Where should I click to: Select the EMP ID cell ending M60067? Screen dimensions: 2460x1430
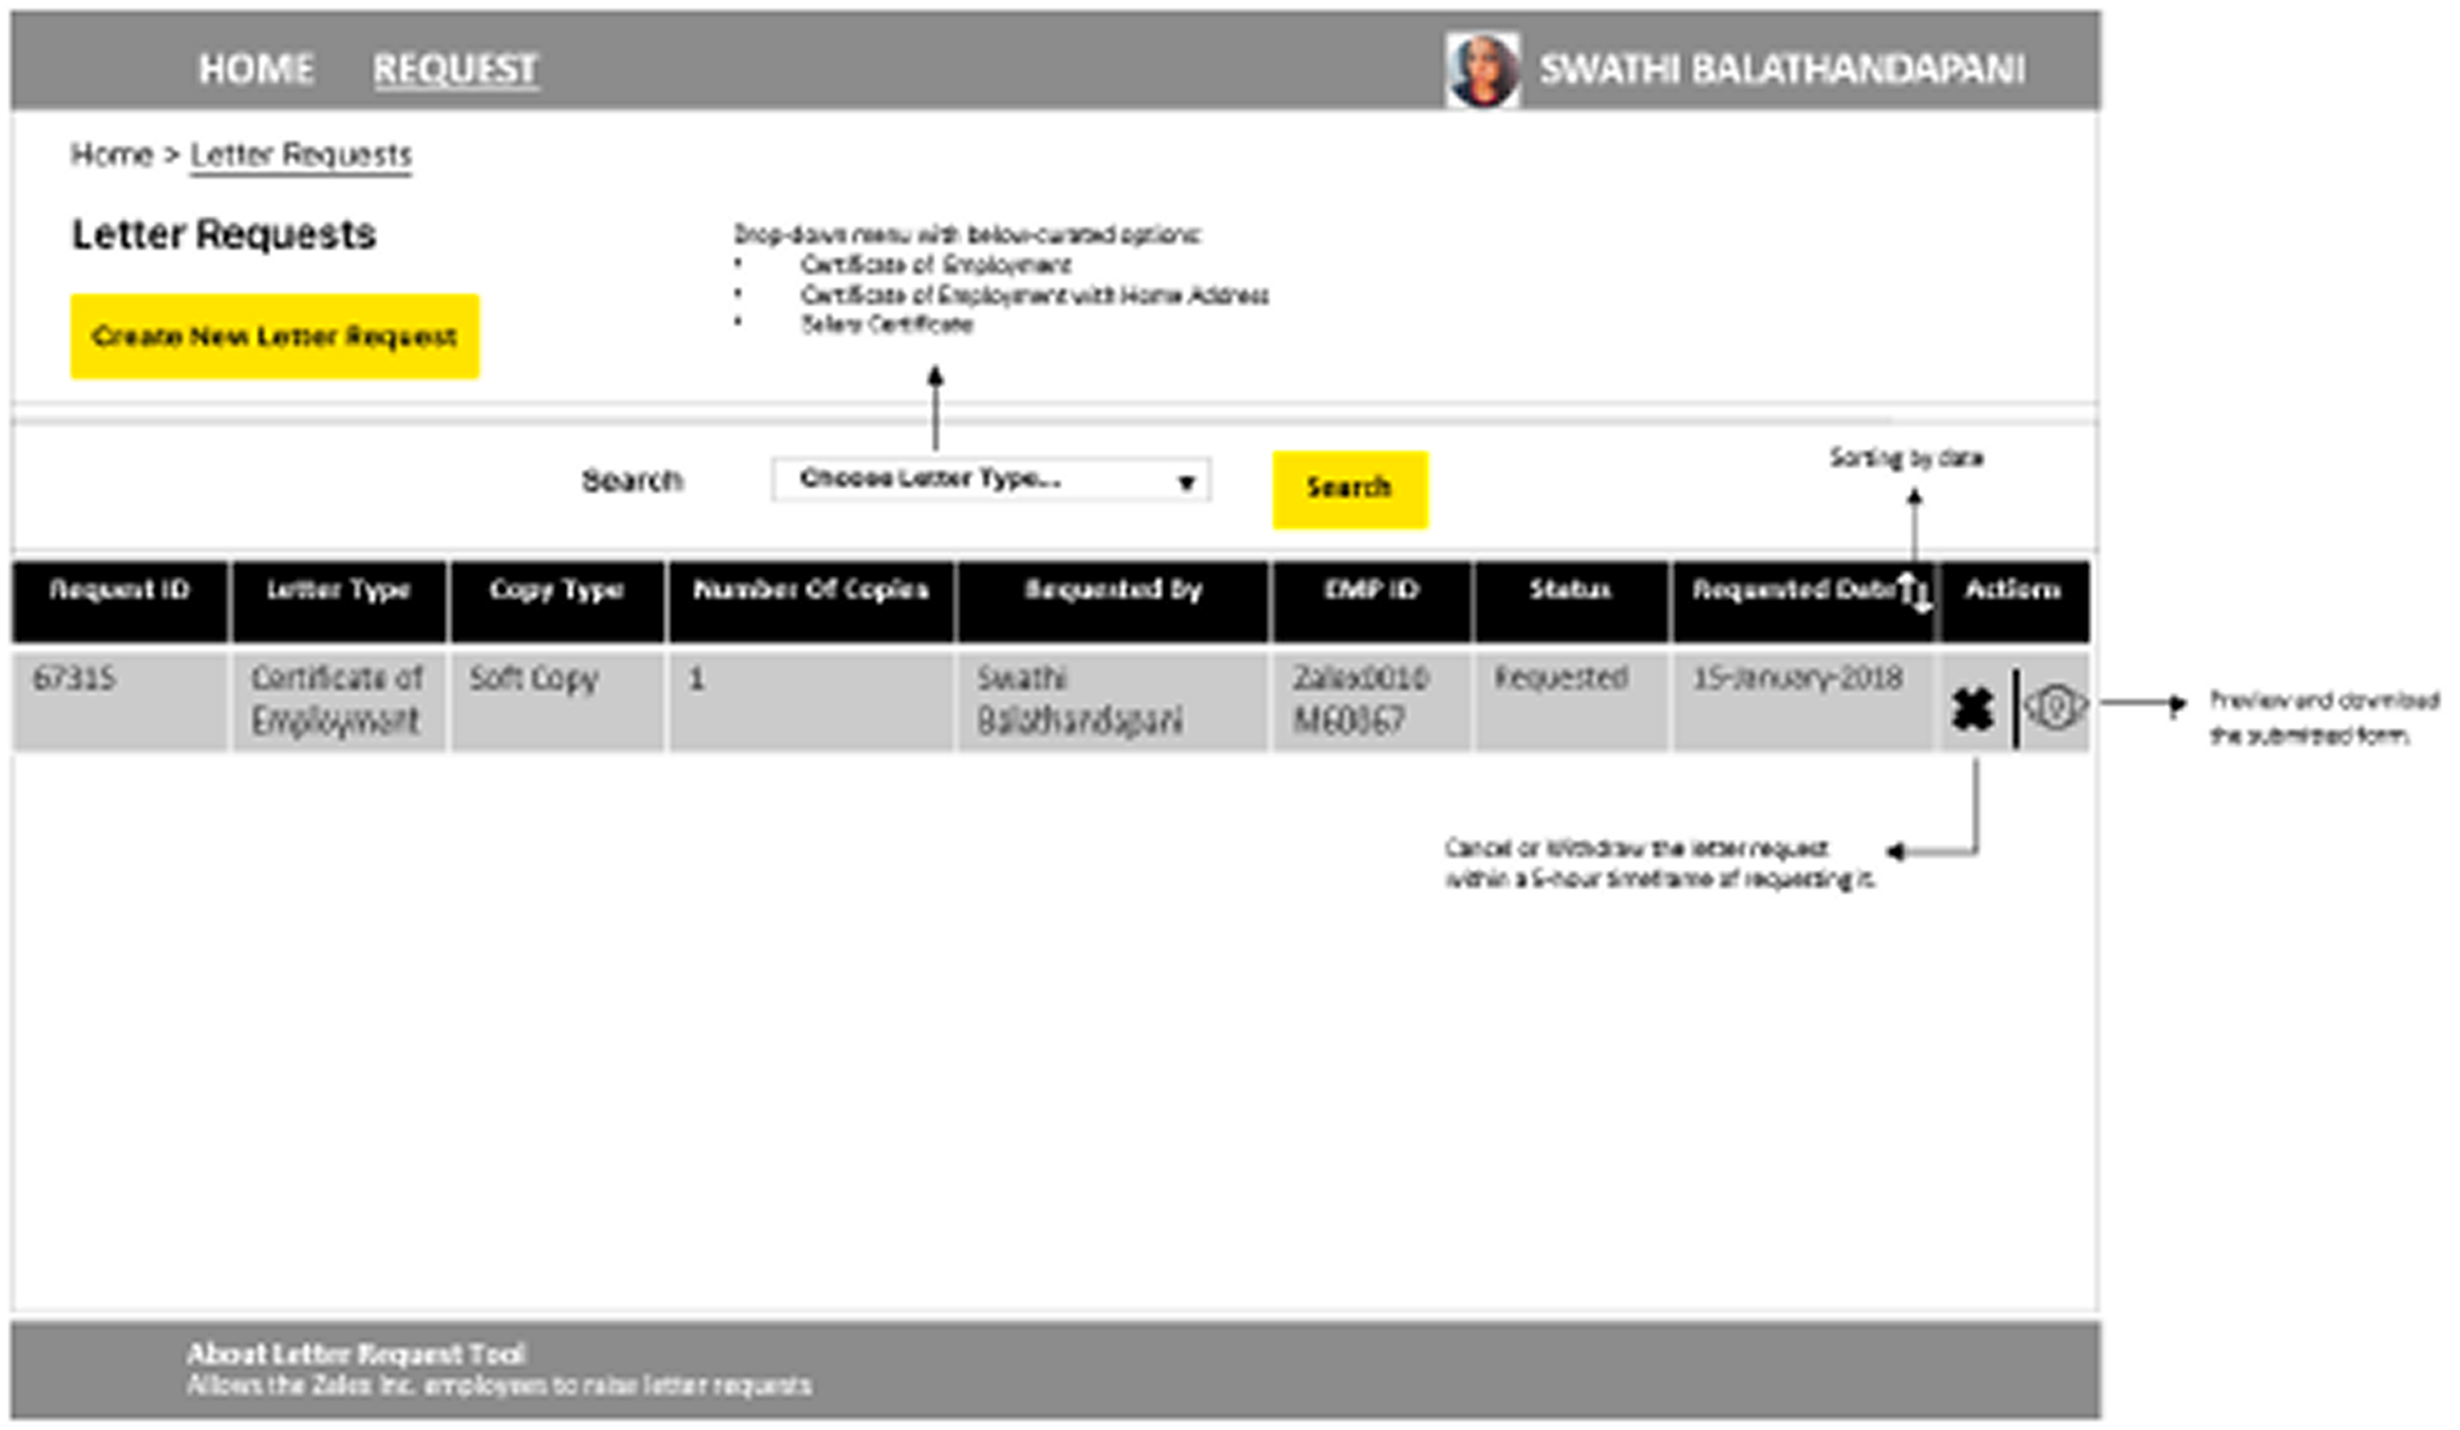pyautogui.click(x=1371, y=701)
